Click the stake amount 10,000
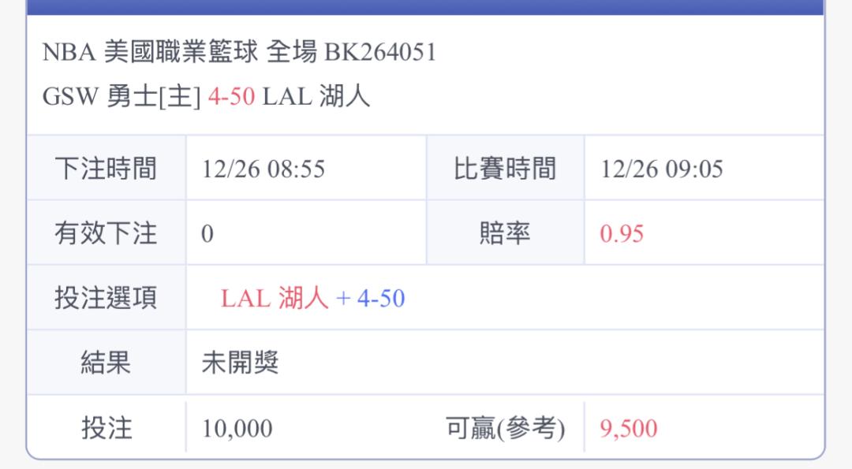852x469 pixels. coord(237,429)
